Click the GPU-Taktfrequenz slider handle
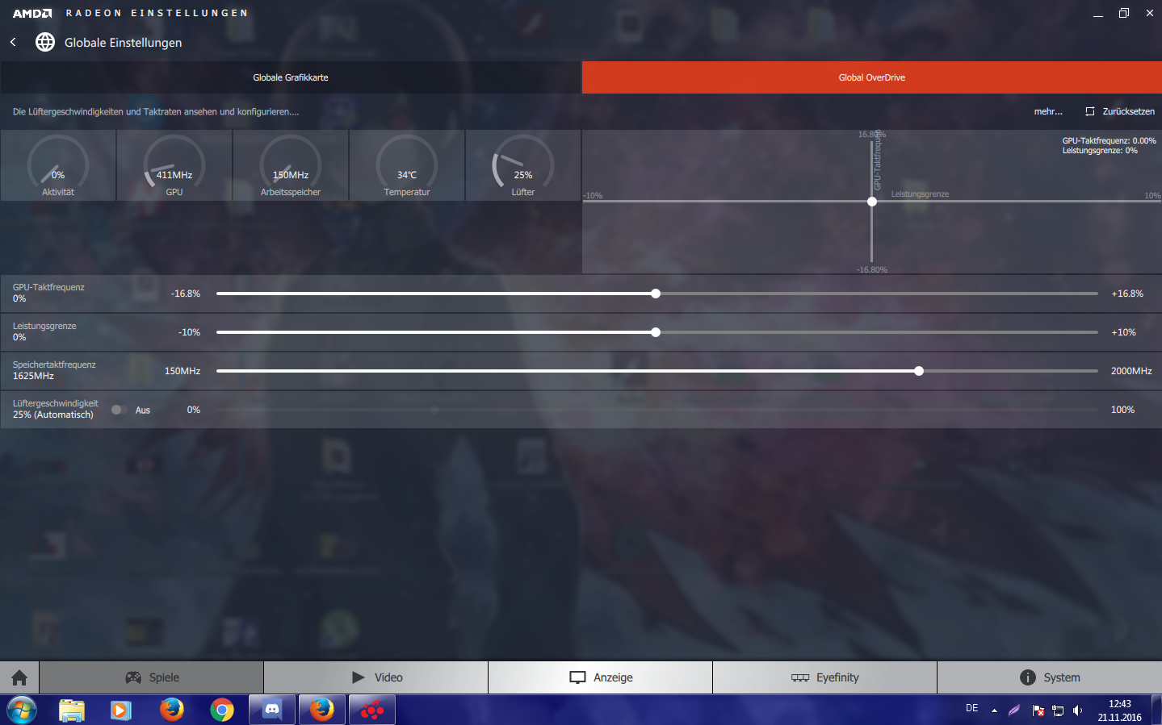 point(656,294)
